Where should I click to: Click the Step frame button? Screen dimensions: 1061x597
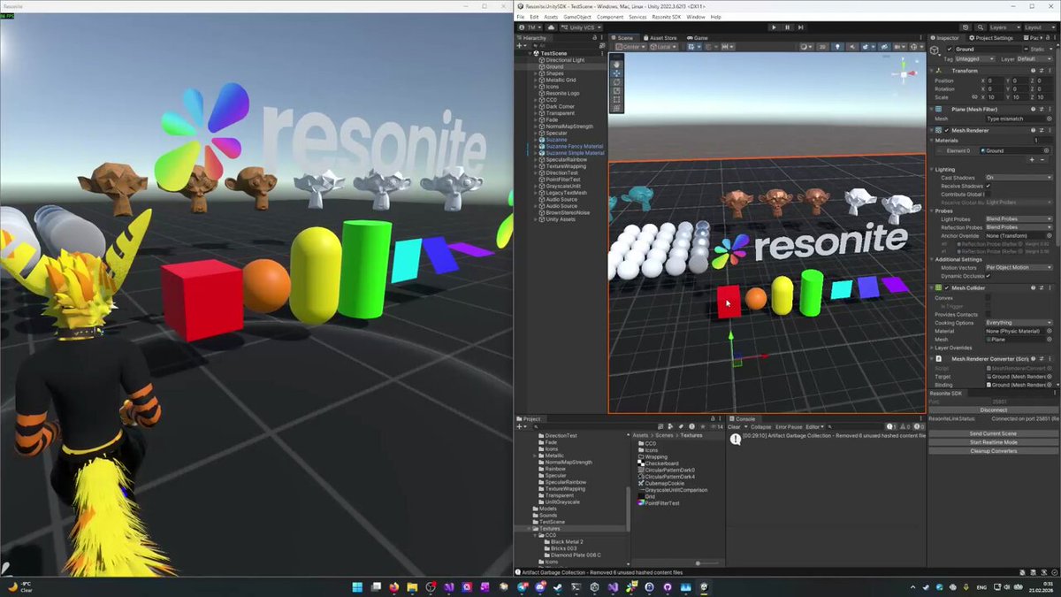click(800, 27)
